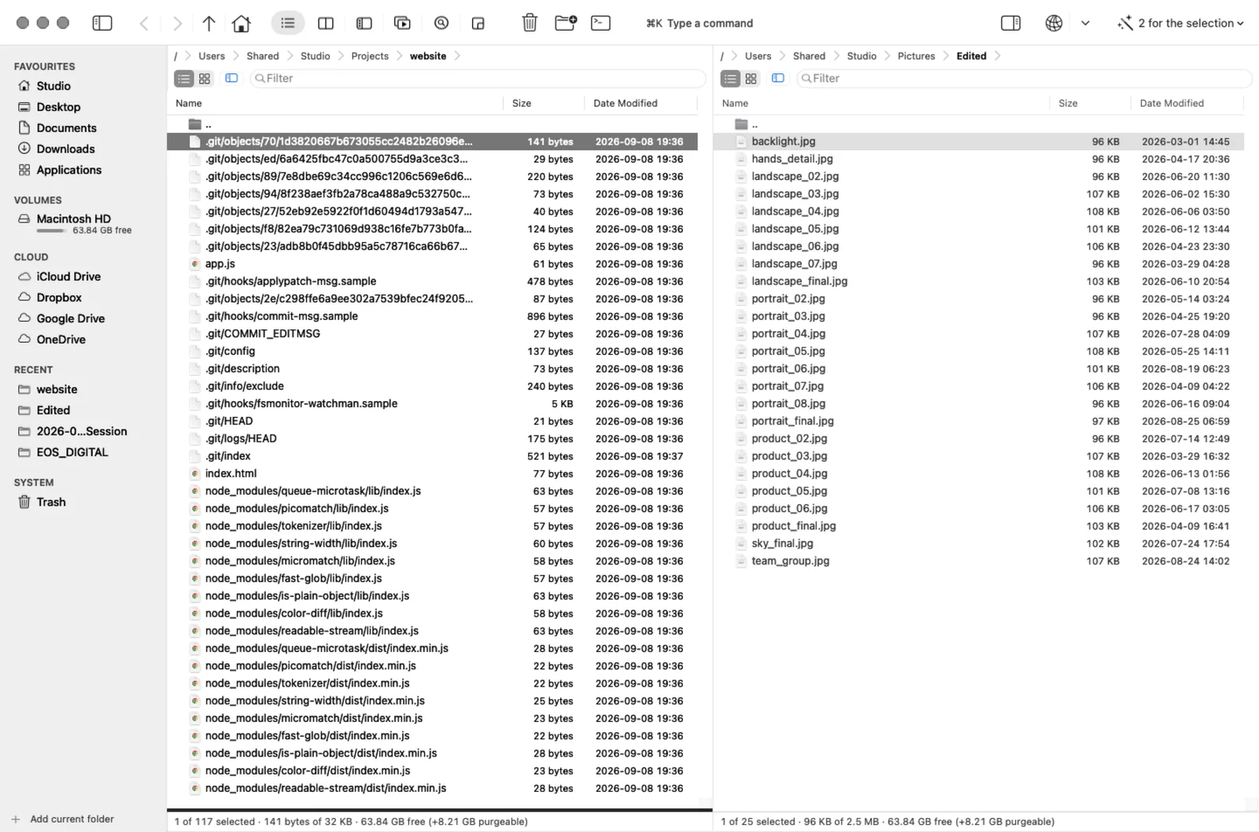Screen dimensions: 1259x832
Task: Open Terminal at the current folder
Action: 601,23
